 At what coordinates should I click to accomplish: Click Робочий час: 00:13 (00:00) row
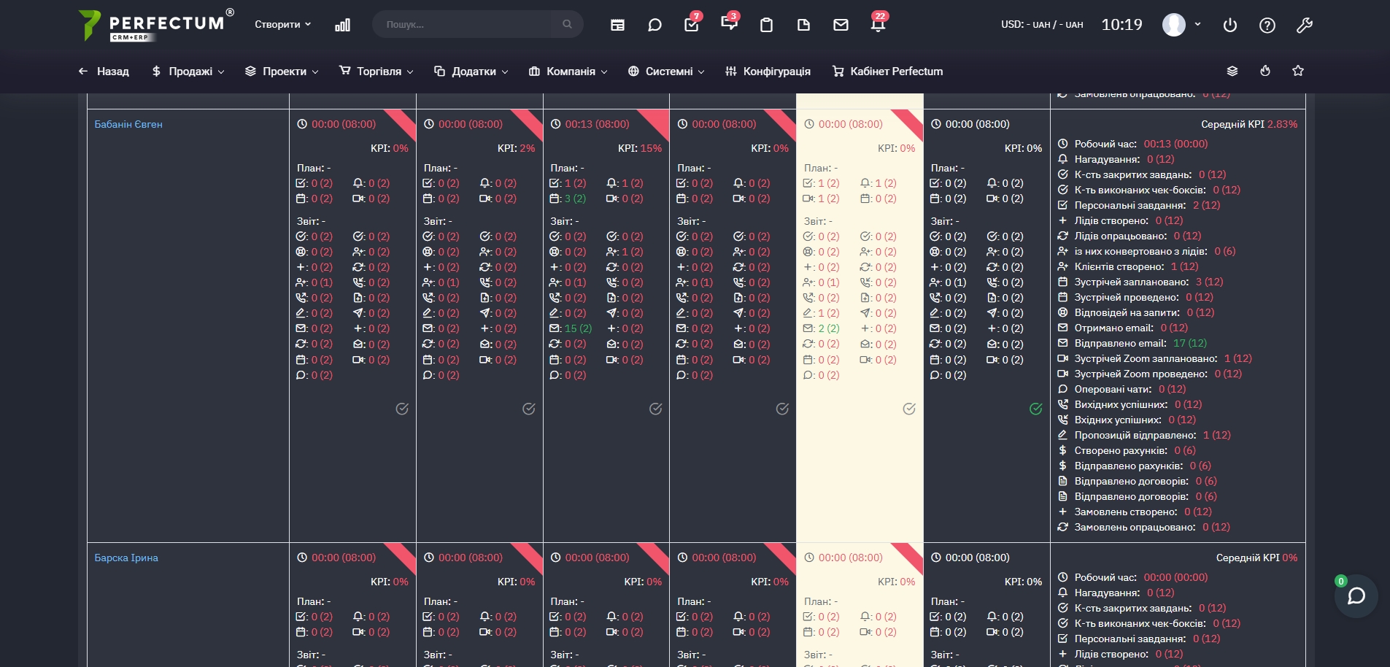1133,144
